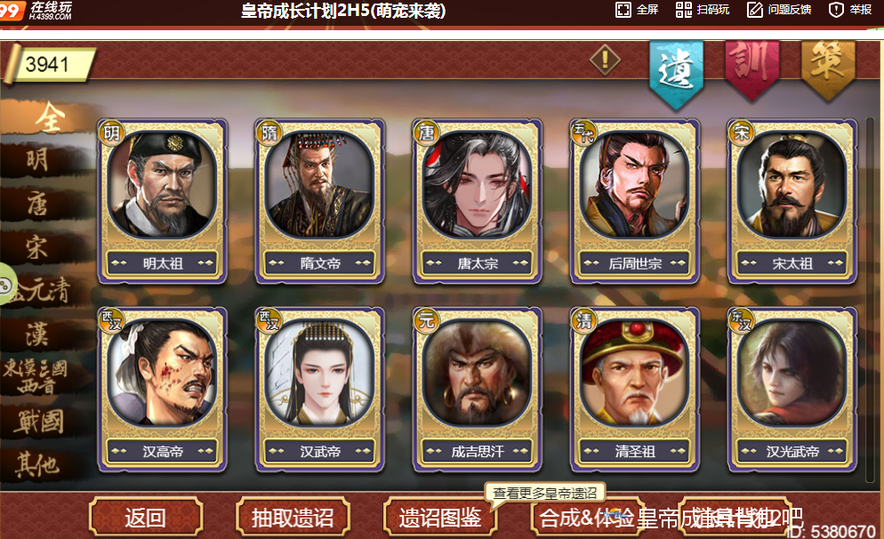The width and height of the screenshot is (884, 539).
Task: Click the card list vertical scrollbar
Action: coord(870,300)
